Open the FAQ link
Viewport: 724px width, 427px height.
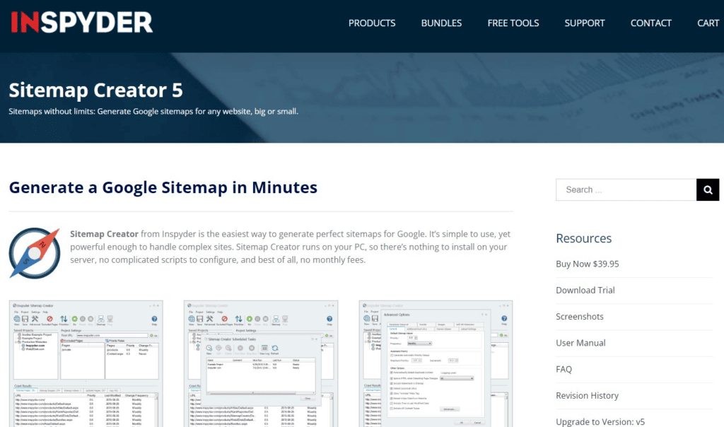tap(564, 369)
